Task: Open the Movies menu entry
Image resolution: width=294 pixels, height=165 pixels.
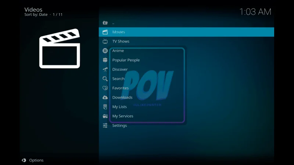Action: coord(119,32)
